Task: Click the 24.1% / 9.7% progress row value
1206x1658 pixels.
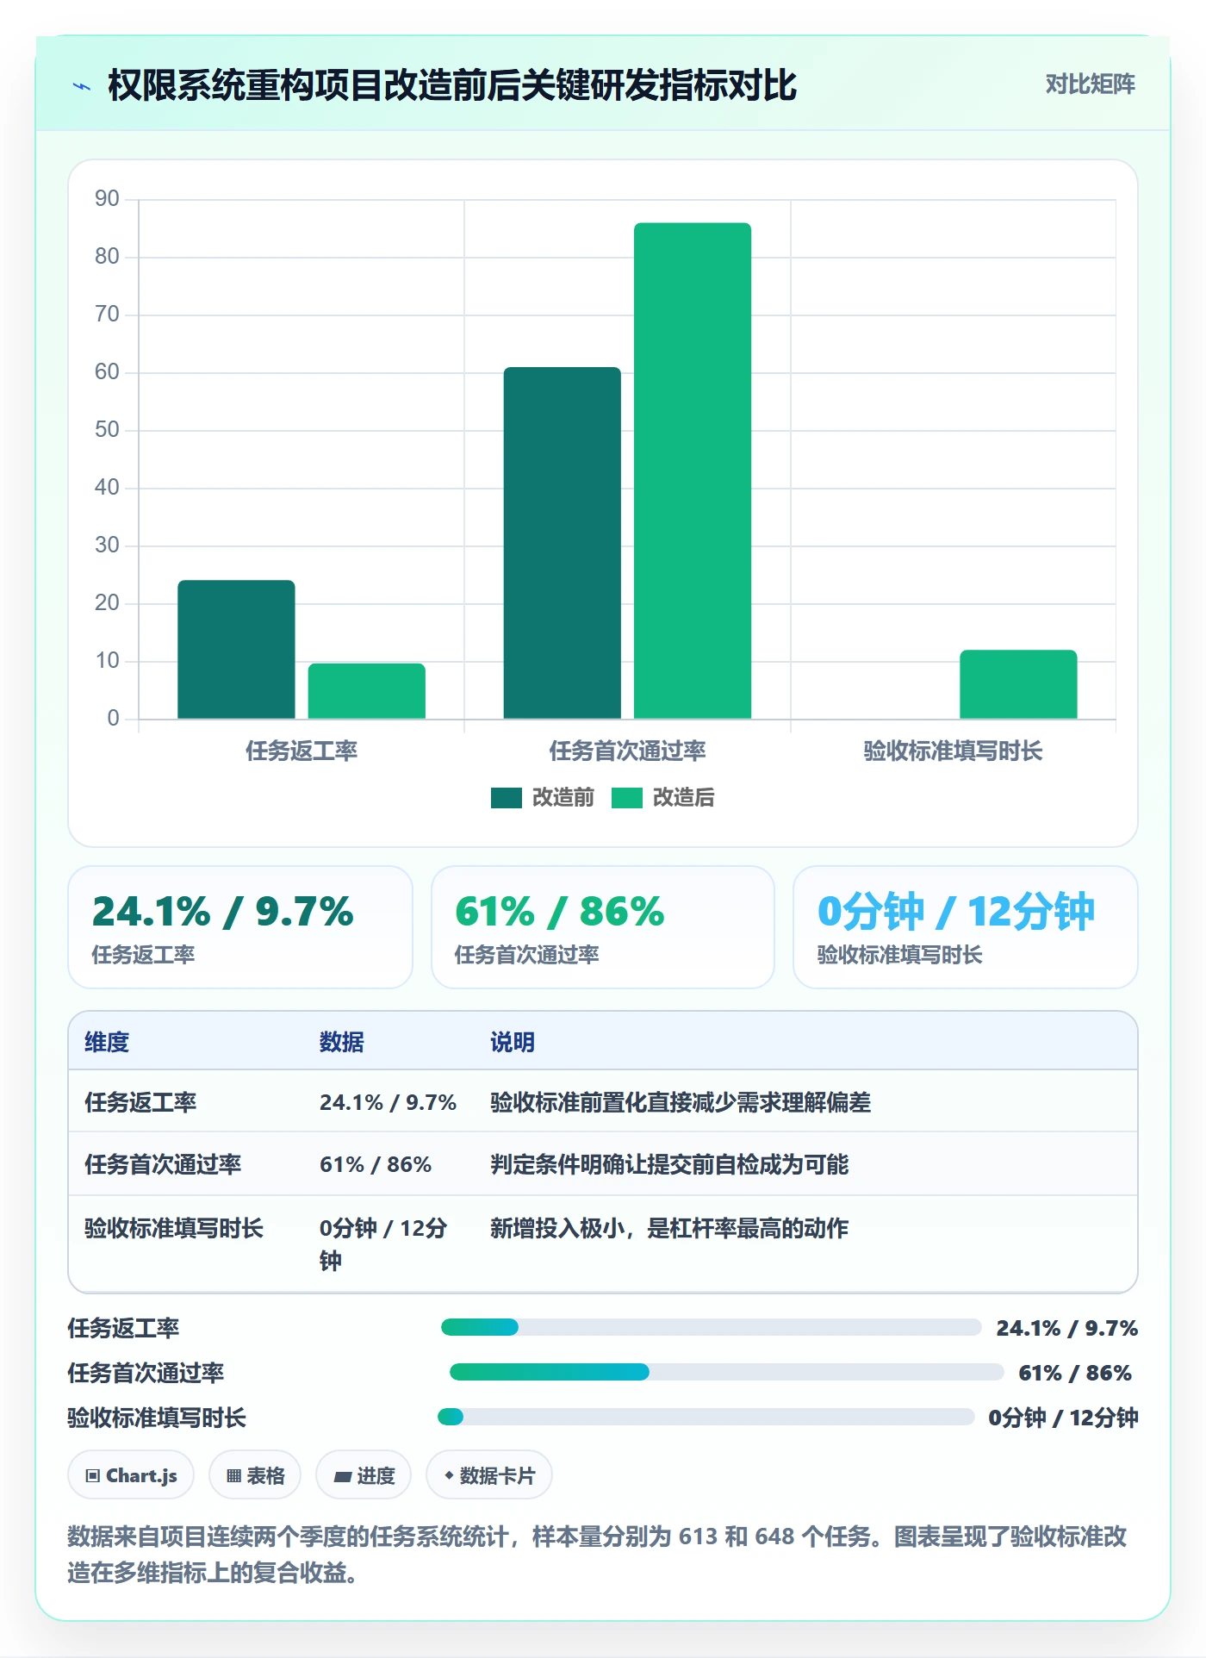Action: tap(1067, 1328)
